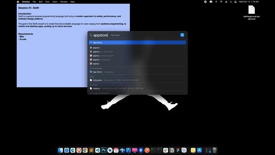Open Photoshop from the dock
This screenshot has width=275, height=155.
pyautogui.click(x=104, y=150)
